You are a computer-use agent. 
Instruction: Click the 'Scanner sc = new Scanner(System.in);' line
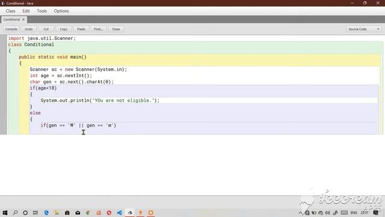coord(78,69)
